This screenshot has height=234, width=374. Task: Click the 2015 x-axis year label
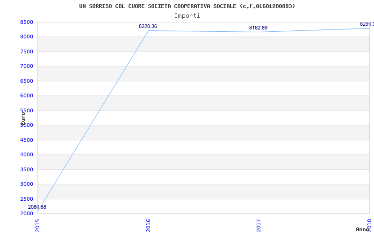click(38, 225)
